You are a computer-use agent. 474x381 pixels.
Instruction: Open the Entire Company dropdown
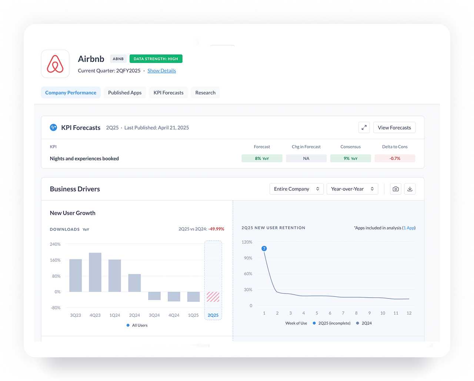(x=296, y=189)
